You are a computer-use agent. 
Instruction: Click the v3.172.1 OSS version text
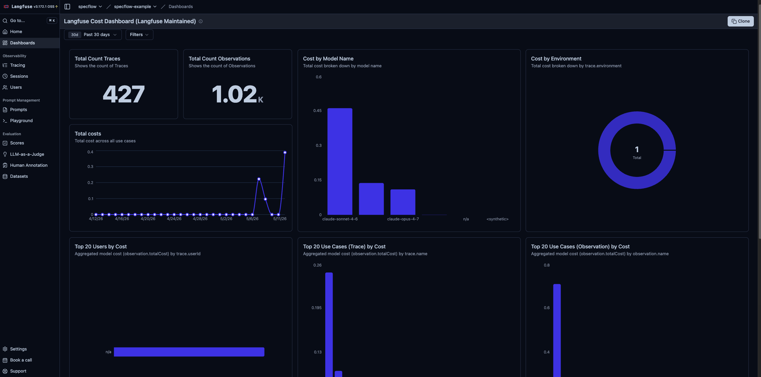44,7
